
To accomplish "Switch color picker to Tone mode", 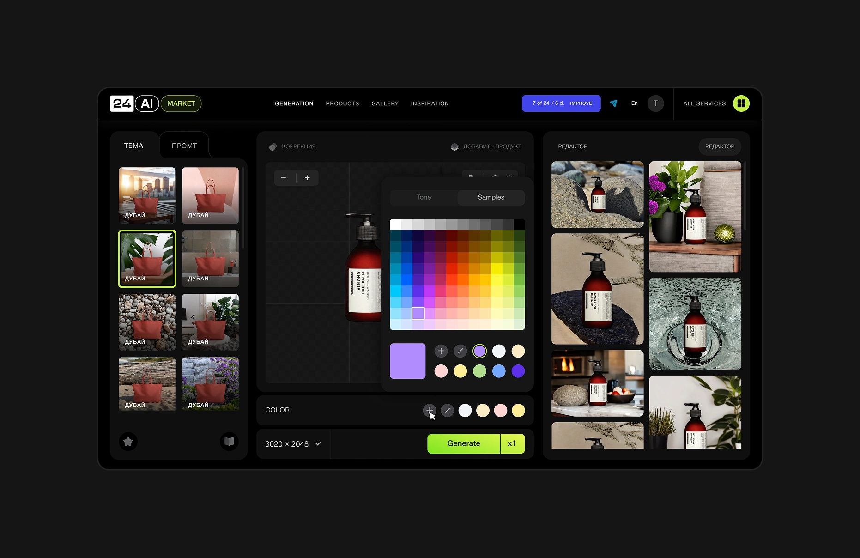I will (x=424, y=197).
